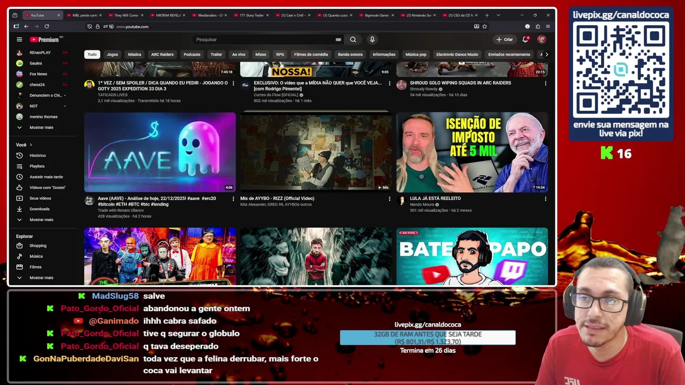Open the Nando Moura channel link

coord(422,205)
